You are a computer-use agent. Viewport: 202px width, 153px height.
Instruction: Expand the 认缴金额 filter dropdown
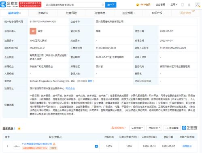click(x=137, y=128)
